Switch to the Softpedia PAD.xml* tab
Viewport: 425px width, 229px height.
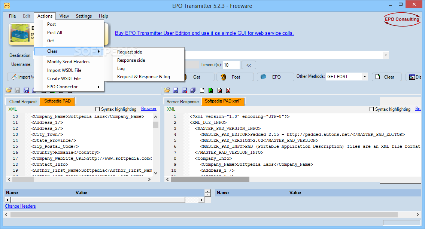pos(223,101)
